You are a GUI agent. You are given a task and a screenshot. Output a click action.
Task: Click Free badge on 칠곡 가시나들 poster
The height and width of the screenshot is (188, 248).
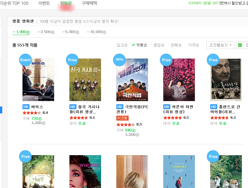coord(72,60)
